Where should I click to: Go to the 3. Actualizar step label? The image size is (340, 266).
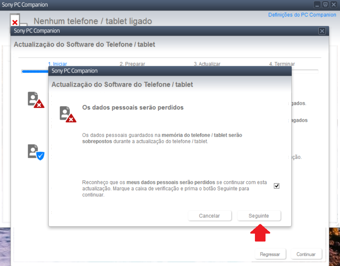coord(207,64)
